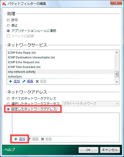Click the キャンセル button
This screenshot has height=157, width=124.
110,150
